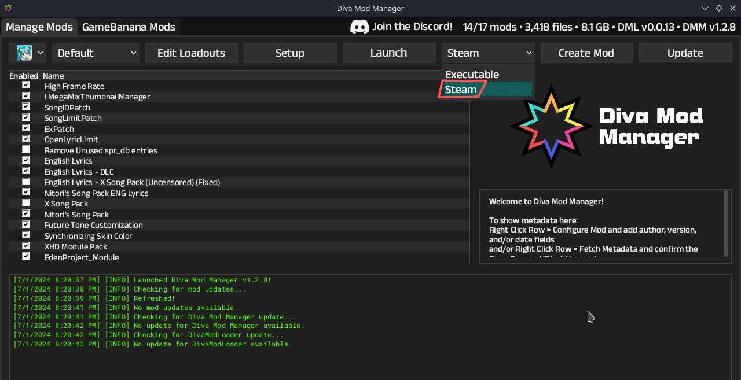Expand the game selector dropdown arrow
This screenshot has height=380, width=741.
pyautogui.click(x=41, y=53)
